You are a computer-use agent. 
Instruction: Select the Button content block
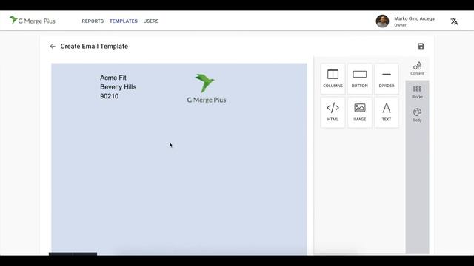click(x=359, y=79)
